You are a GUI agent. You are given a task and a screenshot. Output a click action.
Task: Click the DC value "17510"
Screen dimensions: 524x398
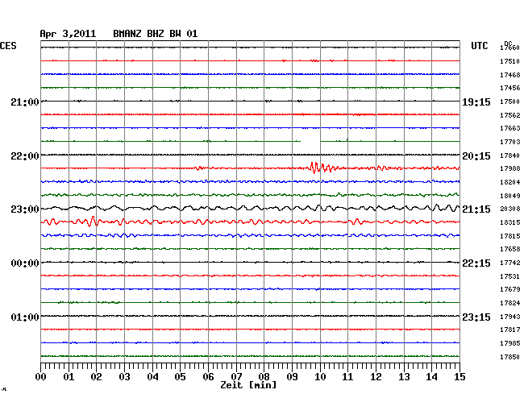tap(510, 61)
